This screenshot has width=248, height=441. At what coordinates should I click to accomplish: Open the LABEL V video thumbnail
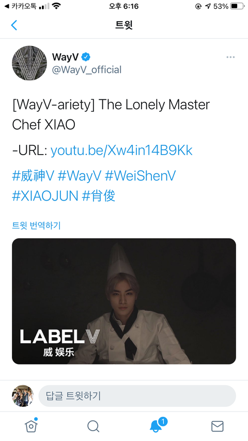[x=124, y=301]
